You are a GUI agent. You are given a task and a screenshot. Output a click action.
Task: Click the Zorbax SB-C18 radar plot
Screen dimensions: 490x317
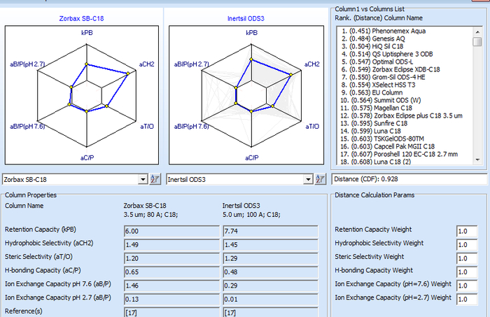82,95
